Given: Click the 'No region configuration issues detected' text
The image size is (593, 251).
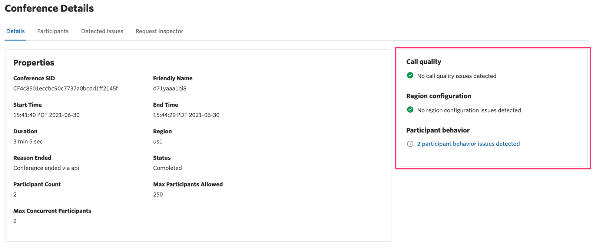Looking at the screenshot, I should [469, 110].
